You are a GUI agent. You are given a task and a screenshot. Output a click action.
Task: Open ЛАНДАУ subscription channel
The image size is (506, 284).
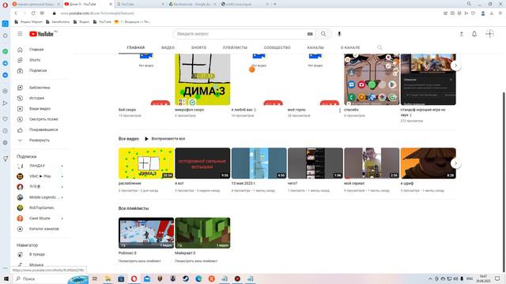(x=37, y=166)
